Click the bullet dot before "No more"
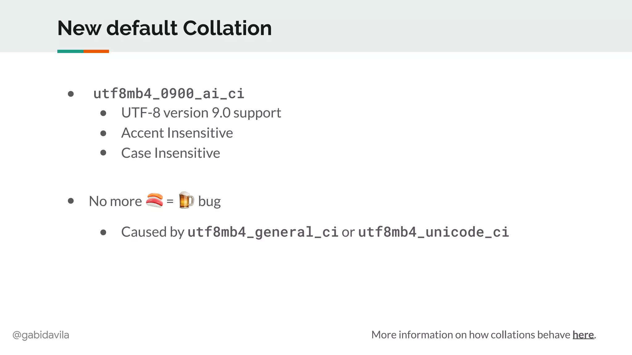 [x=71, y=201]
